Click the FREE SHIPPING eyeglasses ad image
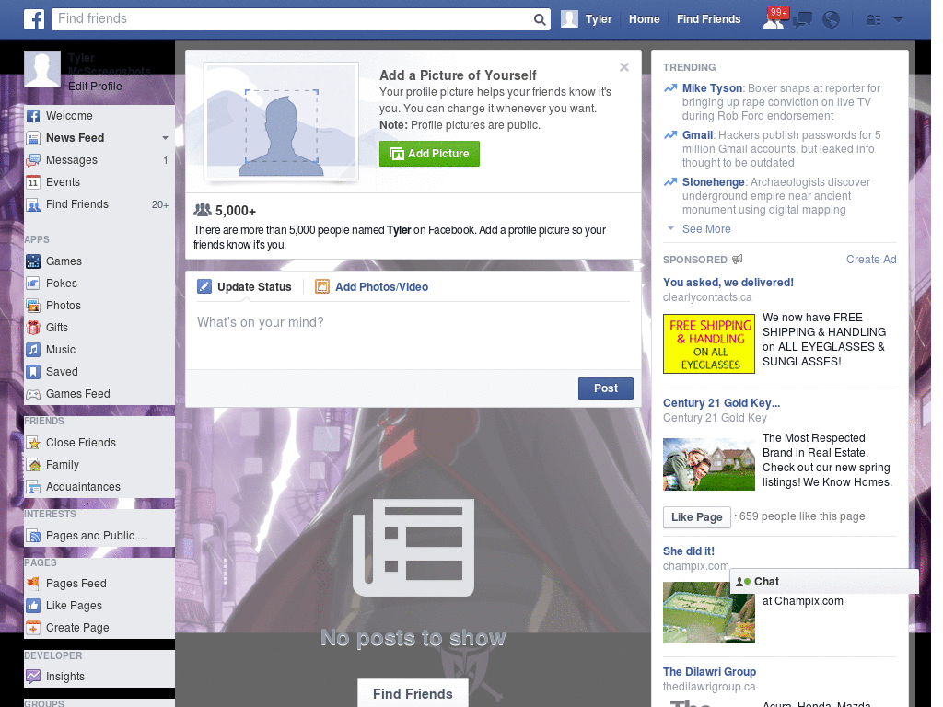Viewport: 943px width, 707px height. [708, 344]
